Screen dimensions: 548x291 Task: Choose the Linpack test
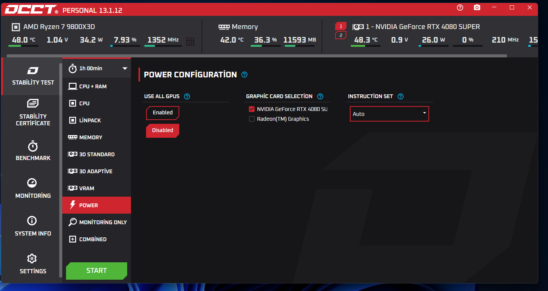97,120
